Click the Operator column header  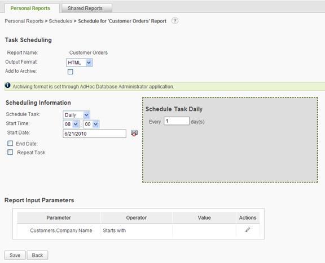(137, 218)
